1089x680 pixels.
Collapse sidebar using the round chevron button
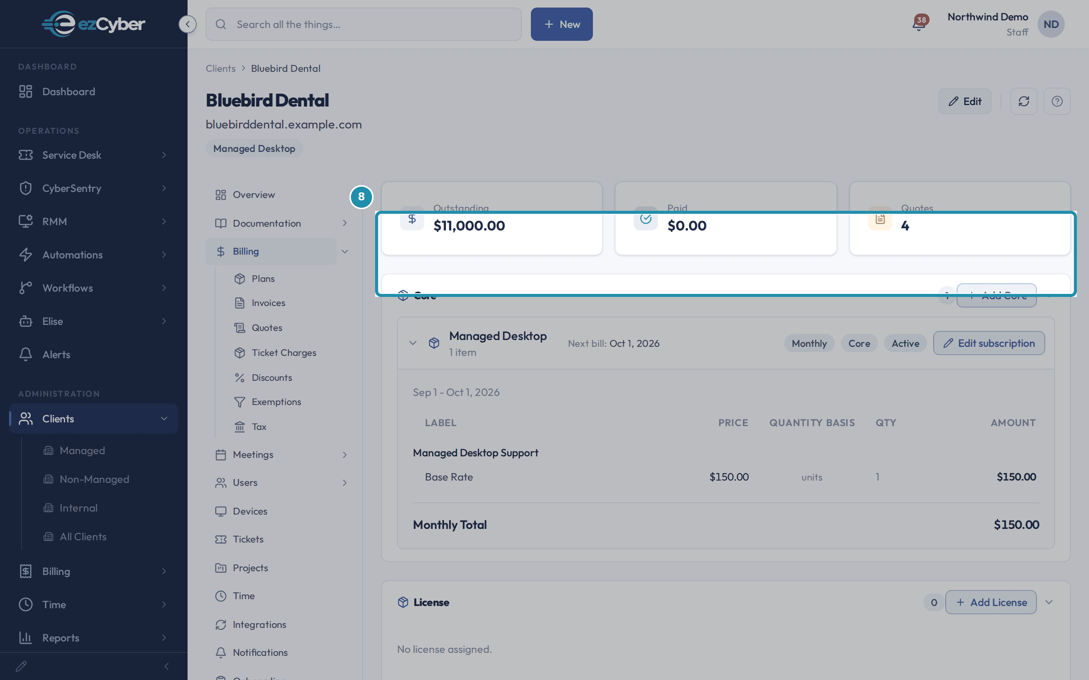tap(187, 24)
